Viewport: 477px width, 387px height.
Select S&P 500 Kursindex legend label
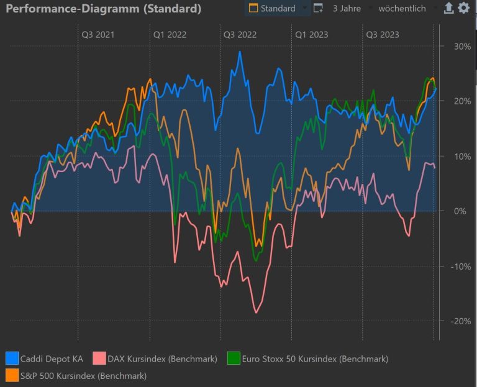coord(83,376)
